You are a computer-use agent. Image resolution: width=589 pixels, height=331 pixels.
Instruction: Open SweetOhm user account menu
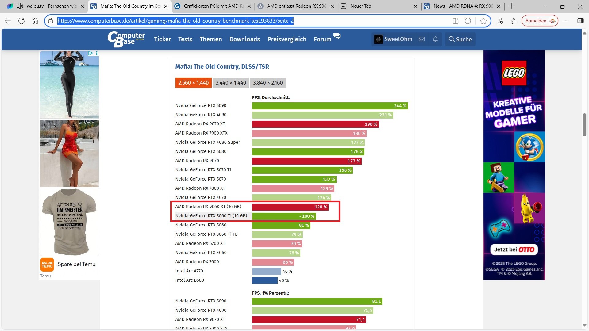pyautogui.click(x=393, y=39)
